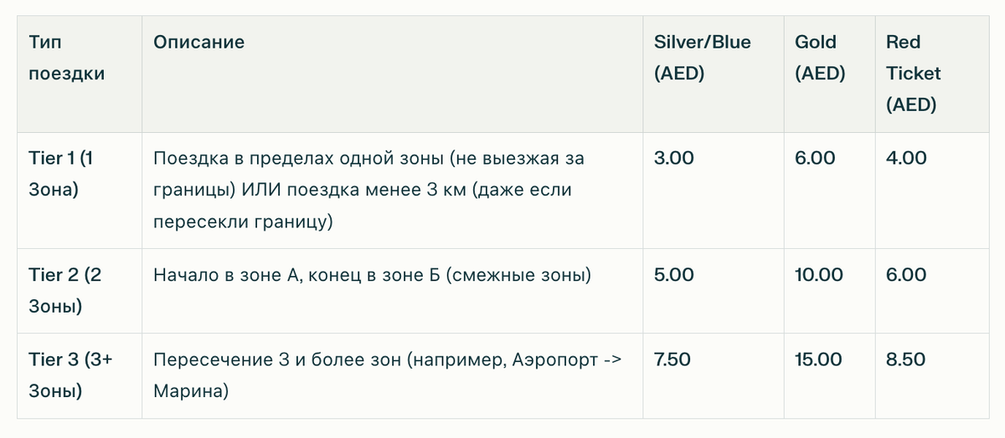Click the description about смежные зоны
The image size is (1005, 438).
(372, 274)
